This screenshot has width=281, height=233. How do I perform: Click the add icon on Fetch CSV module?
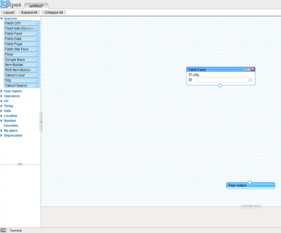(x=37, y=23)
